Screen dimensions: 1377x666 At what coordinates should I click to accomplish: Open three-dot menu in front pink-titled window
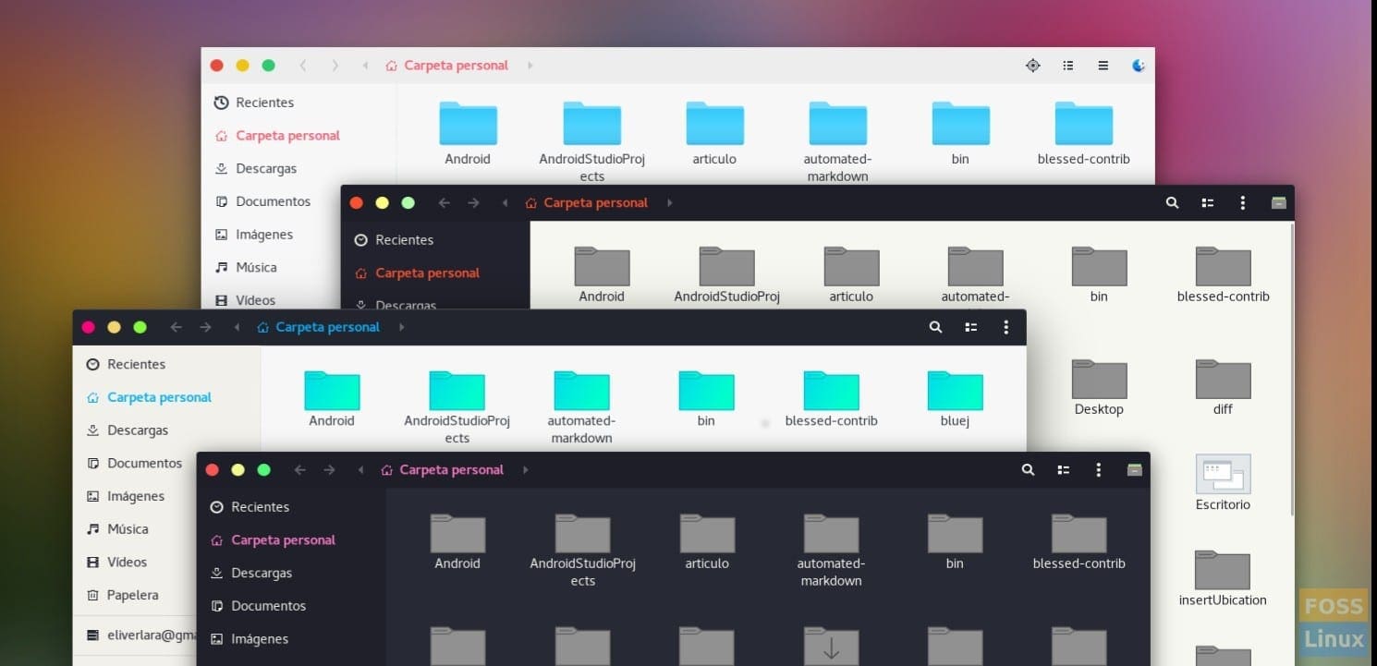point(1098,469)
